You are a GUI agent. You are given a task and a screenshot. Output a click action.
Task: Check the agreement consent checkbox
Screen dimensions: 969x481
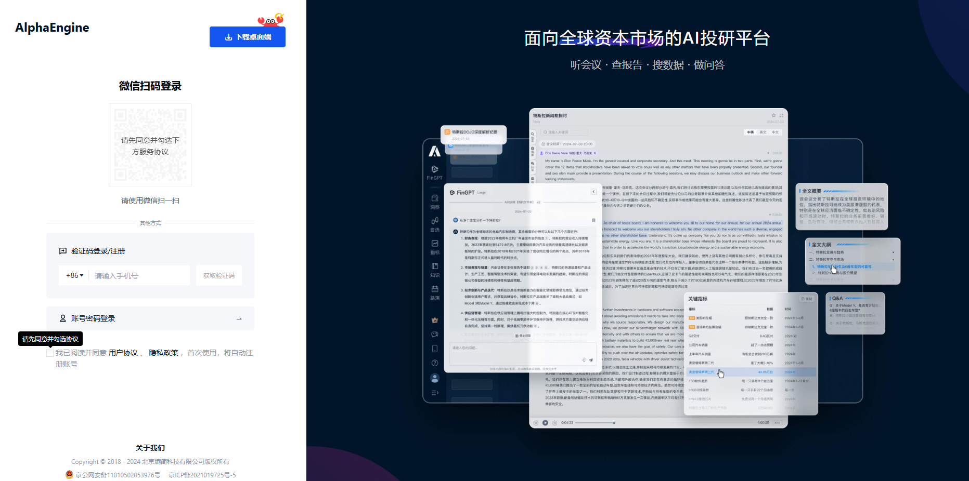[x=50, y=353]
